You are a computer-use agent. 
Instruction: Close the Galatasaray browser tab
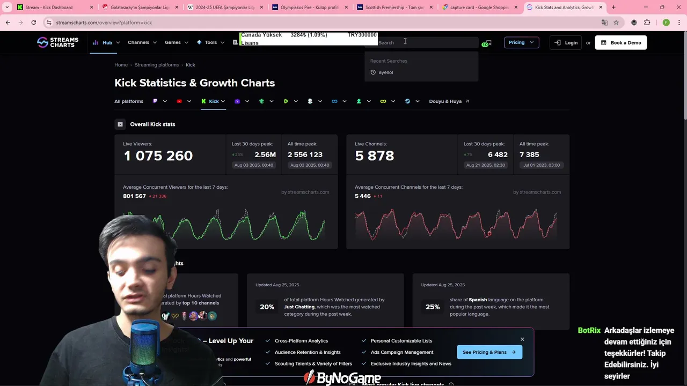(177, 8)
